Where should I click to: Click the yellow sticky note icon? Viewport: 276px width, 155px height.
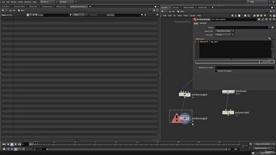click(x=258, y=15)
